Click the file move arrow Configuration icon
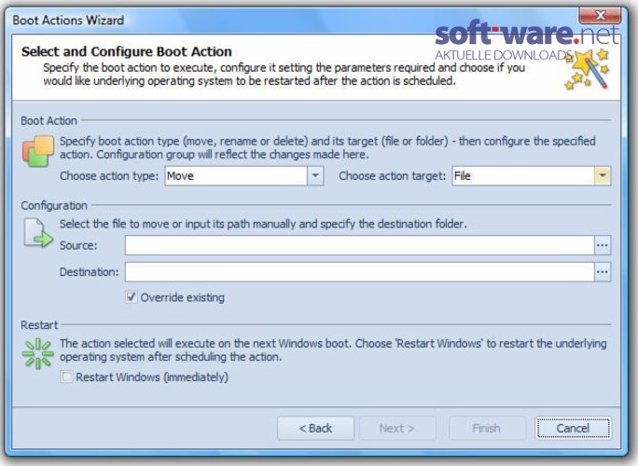Screen dimensions: 638x466 (38, 233)
